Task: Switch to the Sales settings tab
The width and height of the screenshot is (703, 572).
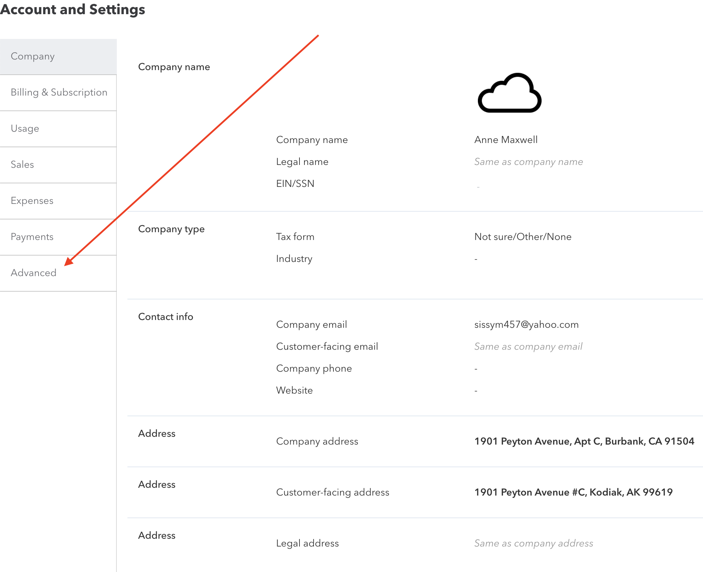Action: coord(22,165)
